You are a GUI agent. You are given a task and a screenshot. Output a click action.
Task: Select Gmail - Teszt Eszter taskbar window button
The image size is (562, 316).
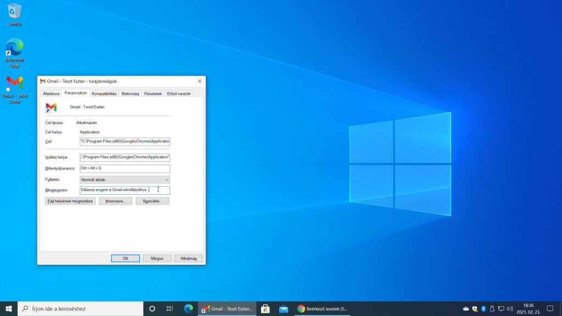[227, 308]
